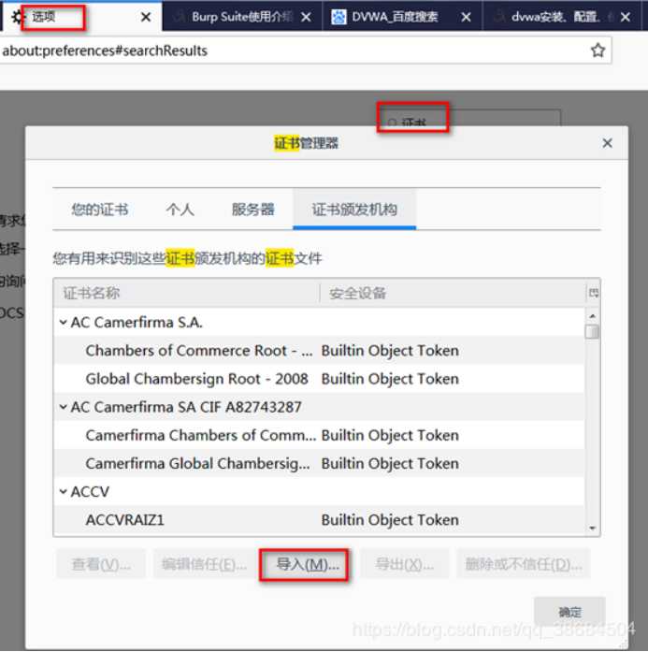Screen dimensions: 648x652
Task: Select the 证书颁发机构 tab
Action: click(x=354, y=210)
